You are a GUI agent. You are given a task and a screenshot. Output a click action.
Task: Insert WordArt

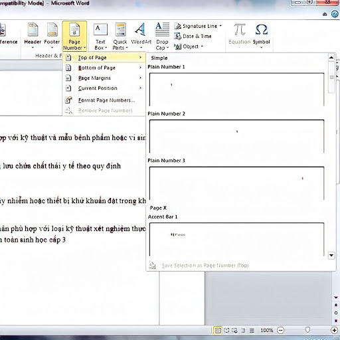point(141,37)
